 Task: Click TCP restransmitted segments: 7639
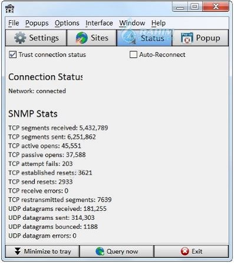pyautogui.click(x=60, y=200)
